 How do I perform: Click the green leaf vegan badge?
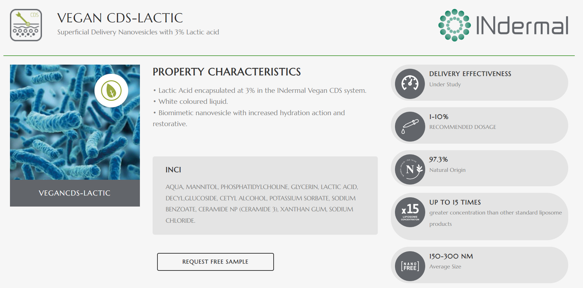111,91
